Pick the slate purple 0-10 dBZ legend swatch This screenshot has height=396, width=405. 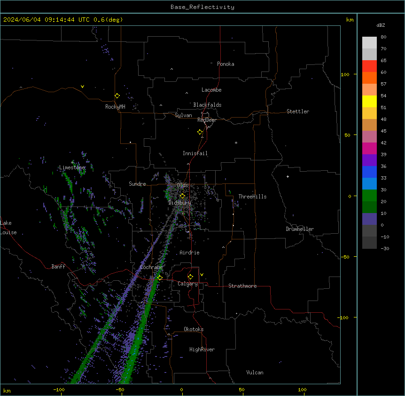tap(369, 219)
